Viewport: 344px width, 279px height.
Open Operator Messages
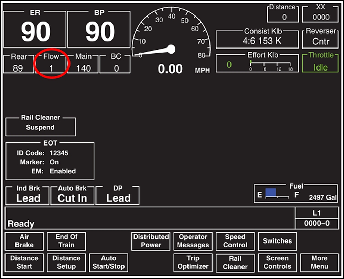(193, 241)
